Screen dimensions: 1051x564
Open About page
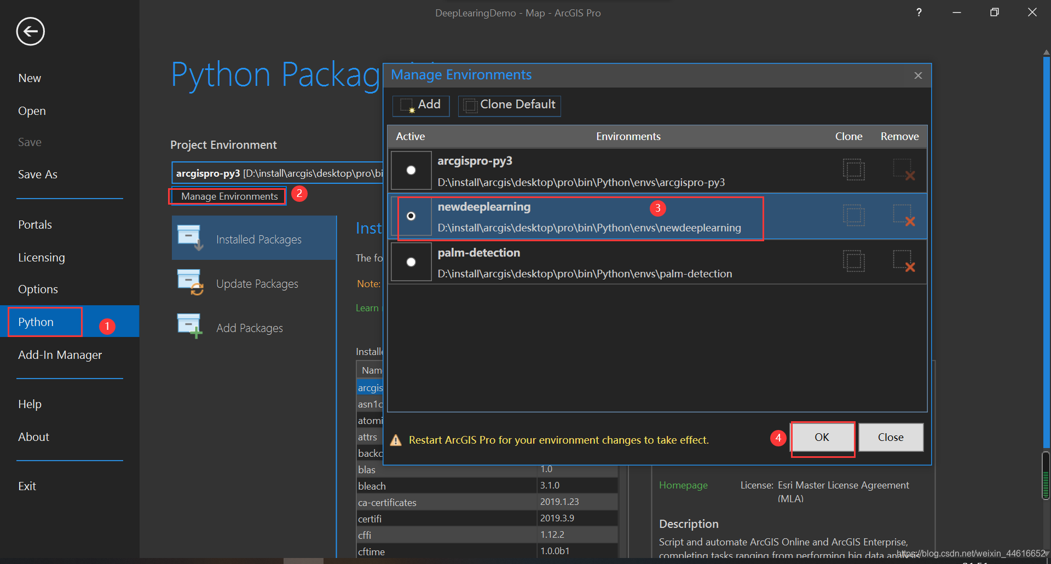click(x=33, y=437)
